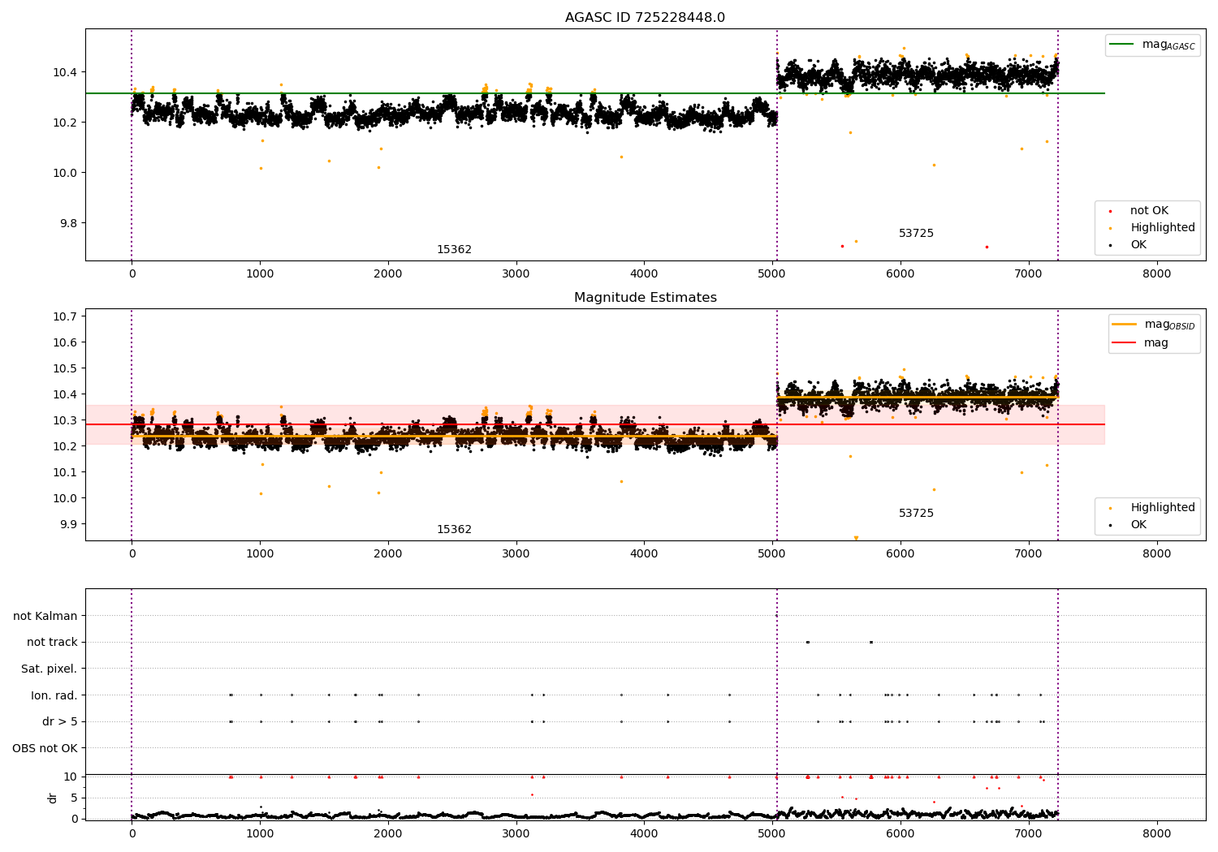Click the red line swatch beside 'mag' legend entry
Viewport: 1218px width, 852px height.
tap(1125, 343)
